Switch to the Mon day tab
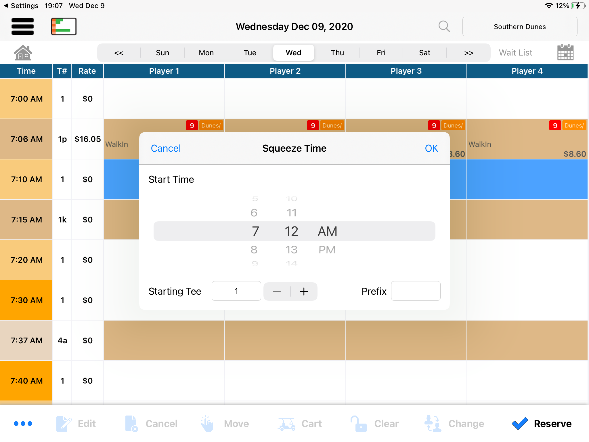Viewport: 589px width, 442px height. point(206,53)
